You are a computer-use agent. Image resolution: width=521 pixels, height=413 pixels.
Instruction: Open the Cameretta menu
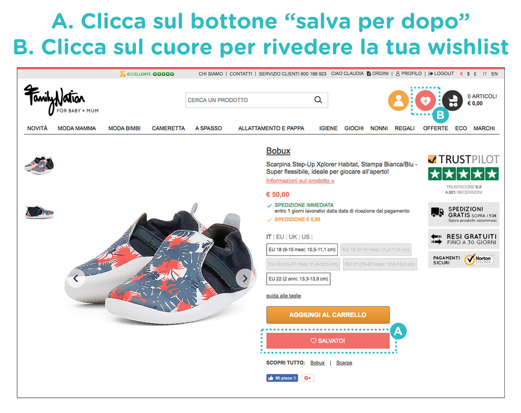coord(168,128)
